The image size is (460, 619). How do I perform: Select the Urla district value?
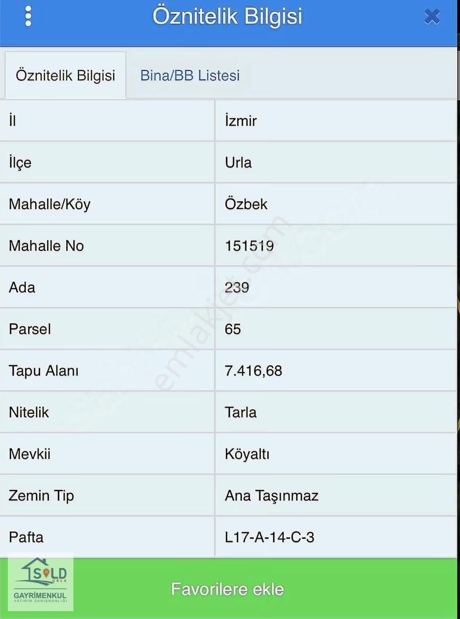238,163
